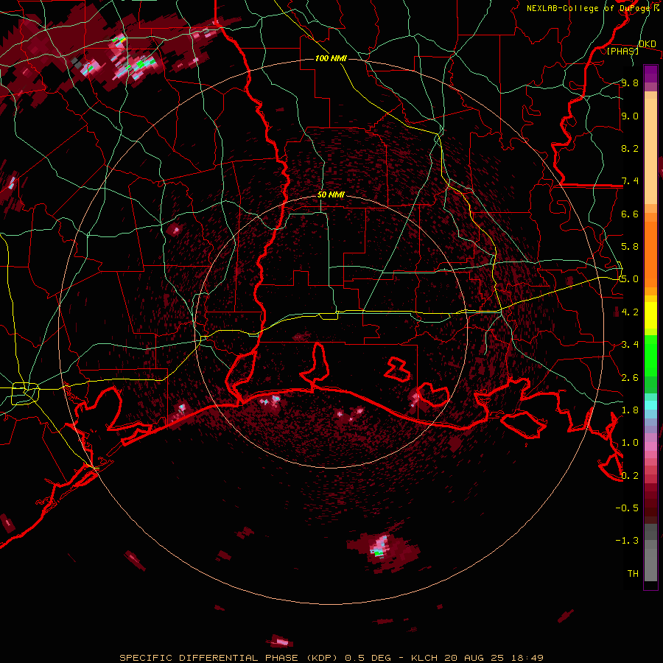This screenshot has height=663, width=663.
Task: Pick the purple segment atop the color bar
Action: click(x=650, y=74)
